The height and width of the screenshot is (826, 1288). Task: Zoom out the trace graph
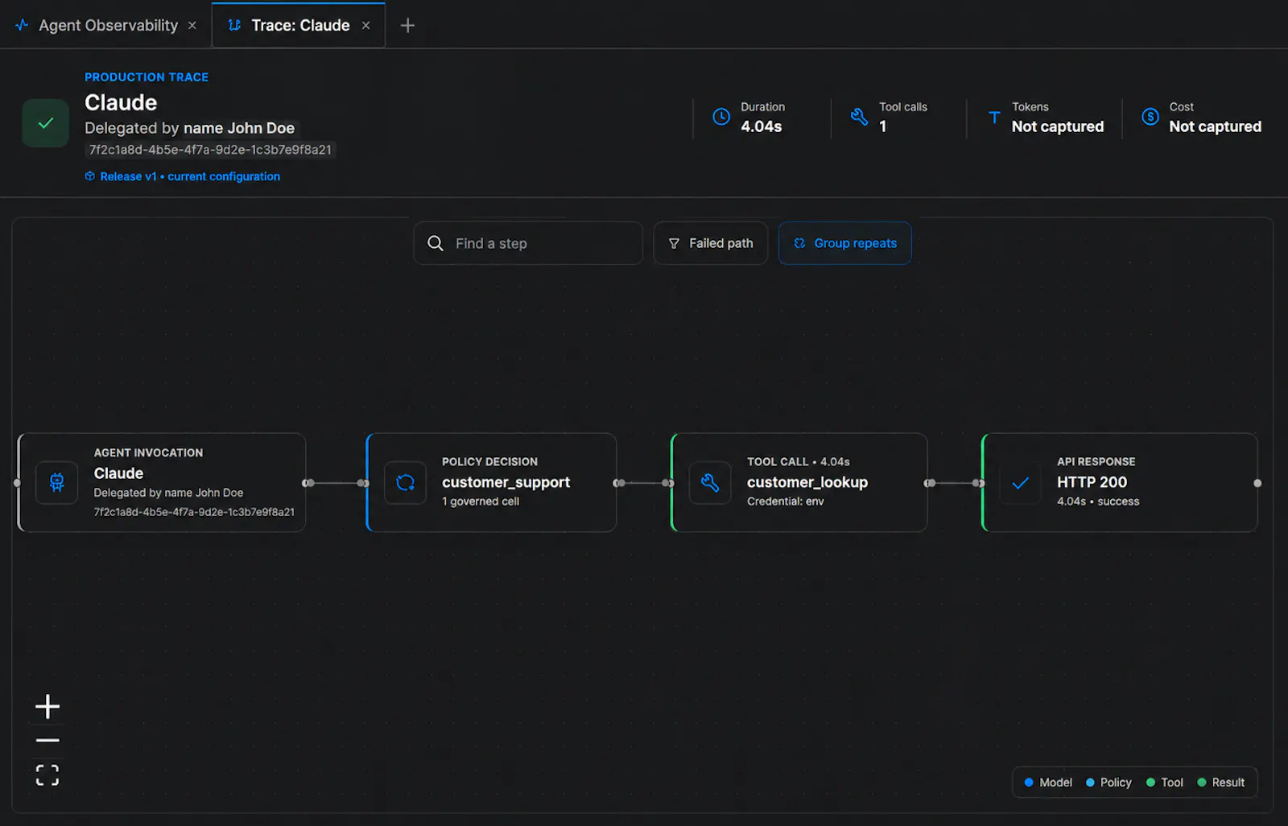click(x=47, y=741)
